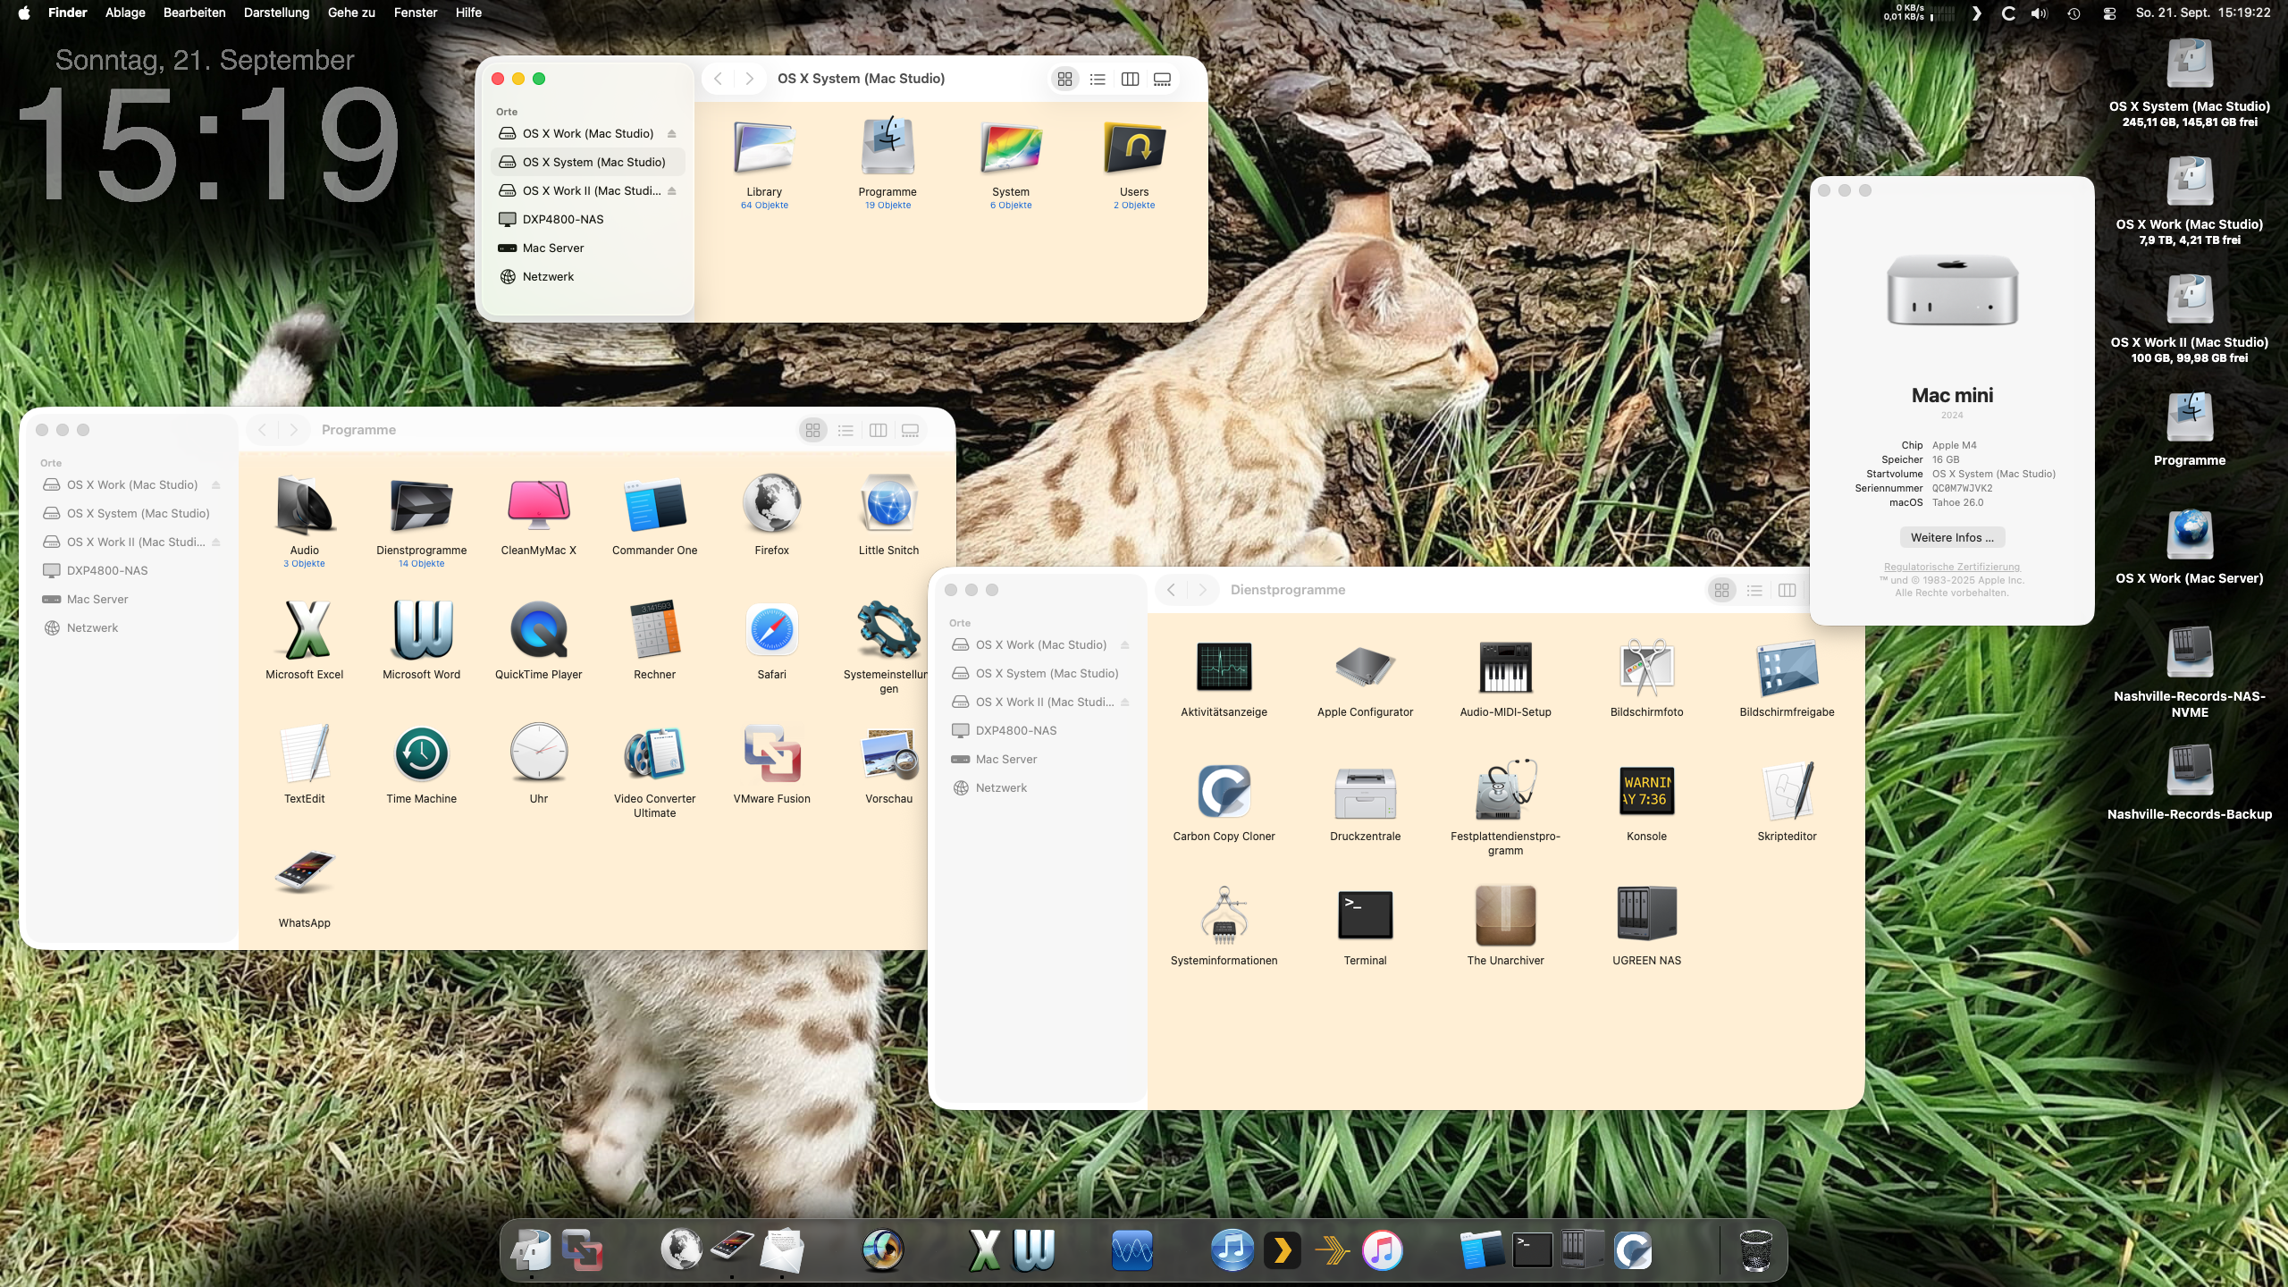Image resolution: width=2288 pixels, height=1287 pixels.
Task: Open Time Machine in the Programme window
Action: click(x=421, y=753)
